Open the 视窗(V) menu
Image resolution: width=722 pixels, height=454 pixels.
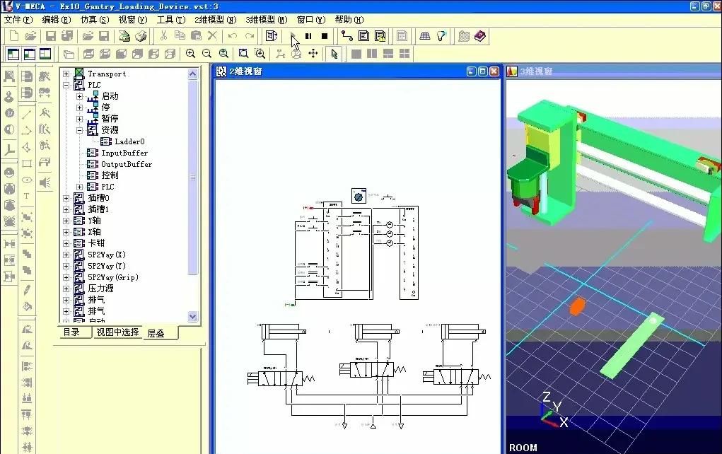click(133, 20)
